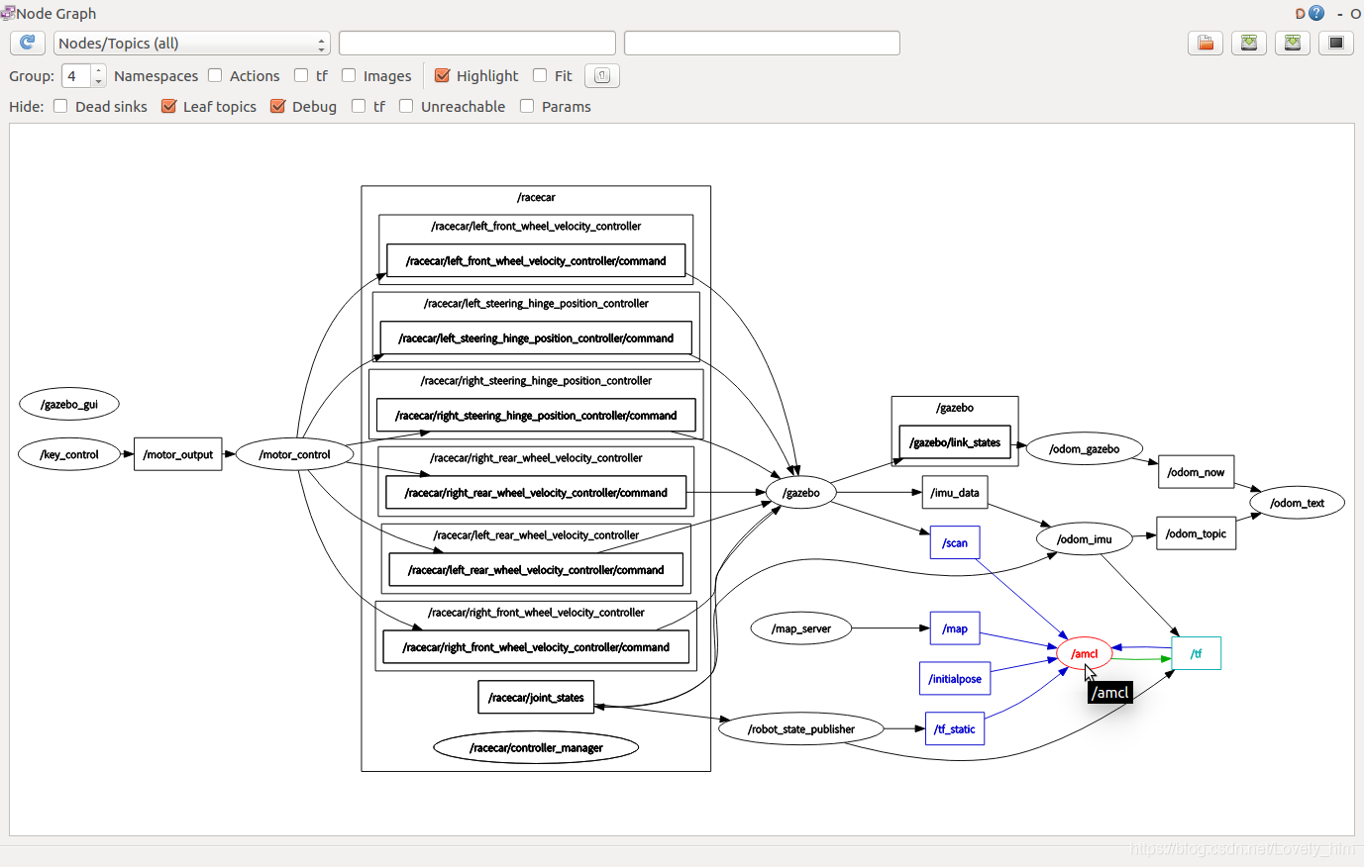The height and width of the screenshot is (867, 1364).
Task: Click the /scan topic box
Action: [x=955, y=542]
